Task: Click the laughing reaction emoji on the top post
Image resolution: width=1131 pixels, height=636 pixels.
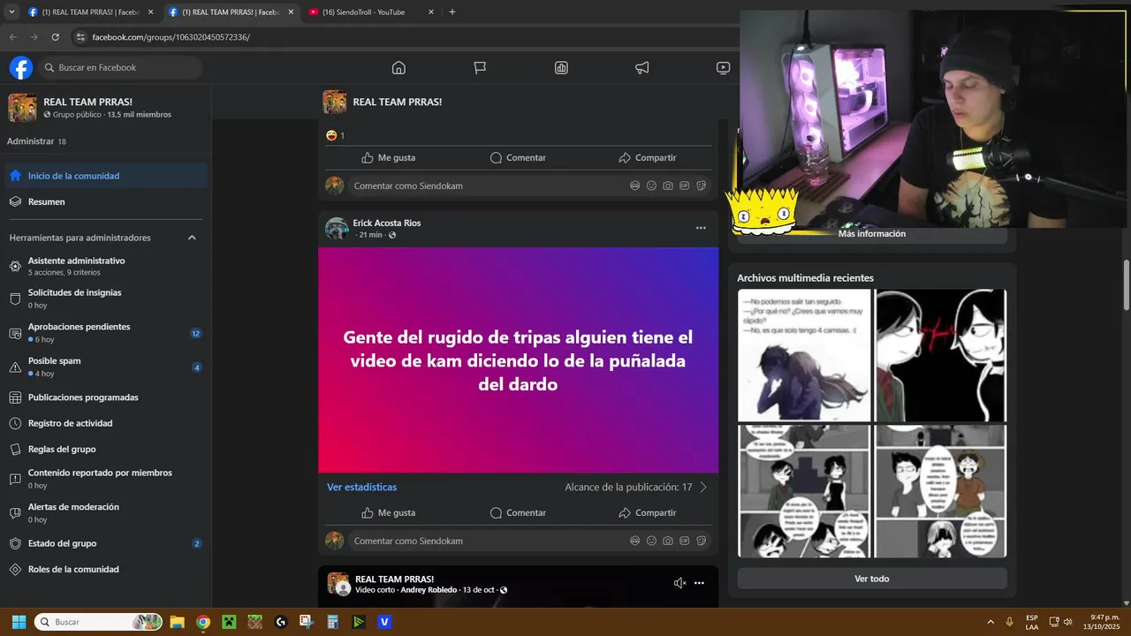Action: pos(331,135)
